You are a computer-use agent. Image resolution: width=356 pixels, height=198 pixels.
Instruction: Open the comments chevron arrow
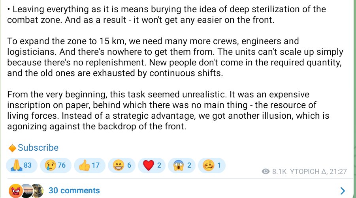point(342,191)
